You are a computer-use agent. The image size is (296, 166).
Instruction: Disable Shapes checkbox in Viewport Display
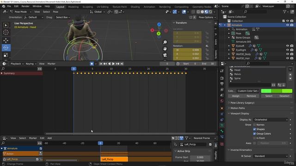(x=254, y=129)
